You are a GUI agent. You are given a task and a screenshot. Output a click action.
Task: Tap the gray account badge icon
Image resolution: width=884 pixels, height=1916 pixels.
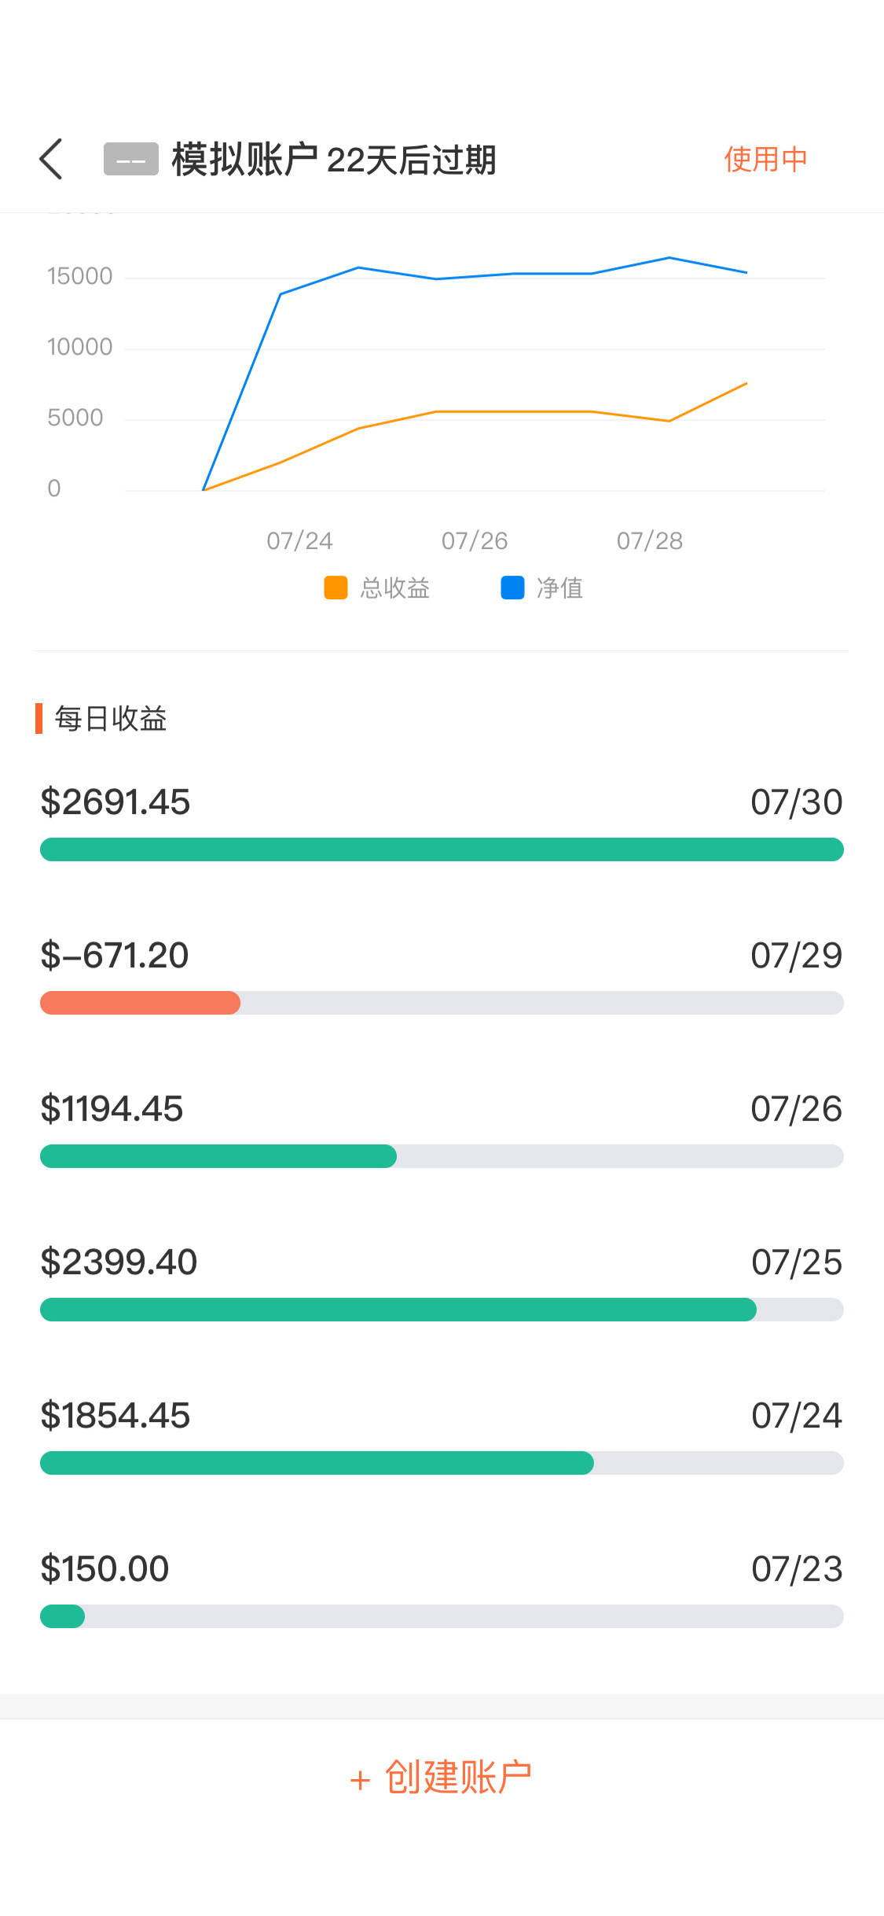130,160
